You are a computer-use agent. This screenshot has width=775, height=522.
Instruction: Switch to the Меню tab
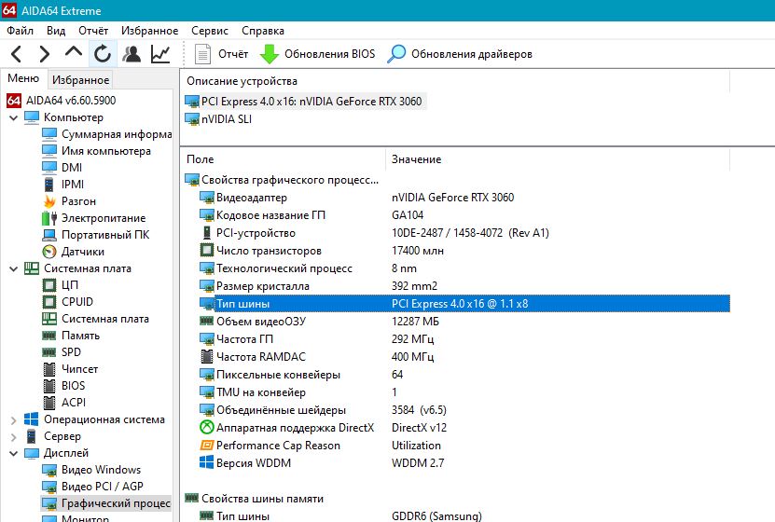[23, 78]
